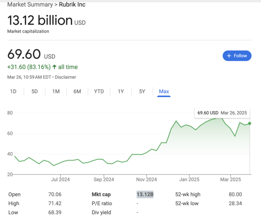Click the Jul 2024 axis label
Image resolution: width=261 pixels, height=223 pixels.
coord(60,180)
